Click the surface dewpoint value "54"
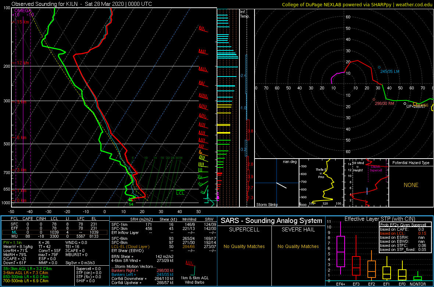434x287 pixels. coord(131,204)
